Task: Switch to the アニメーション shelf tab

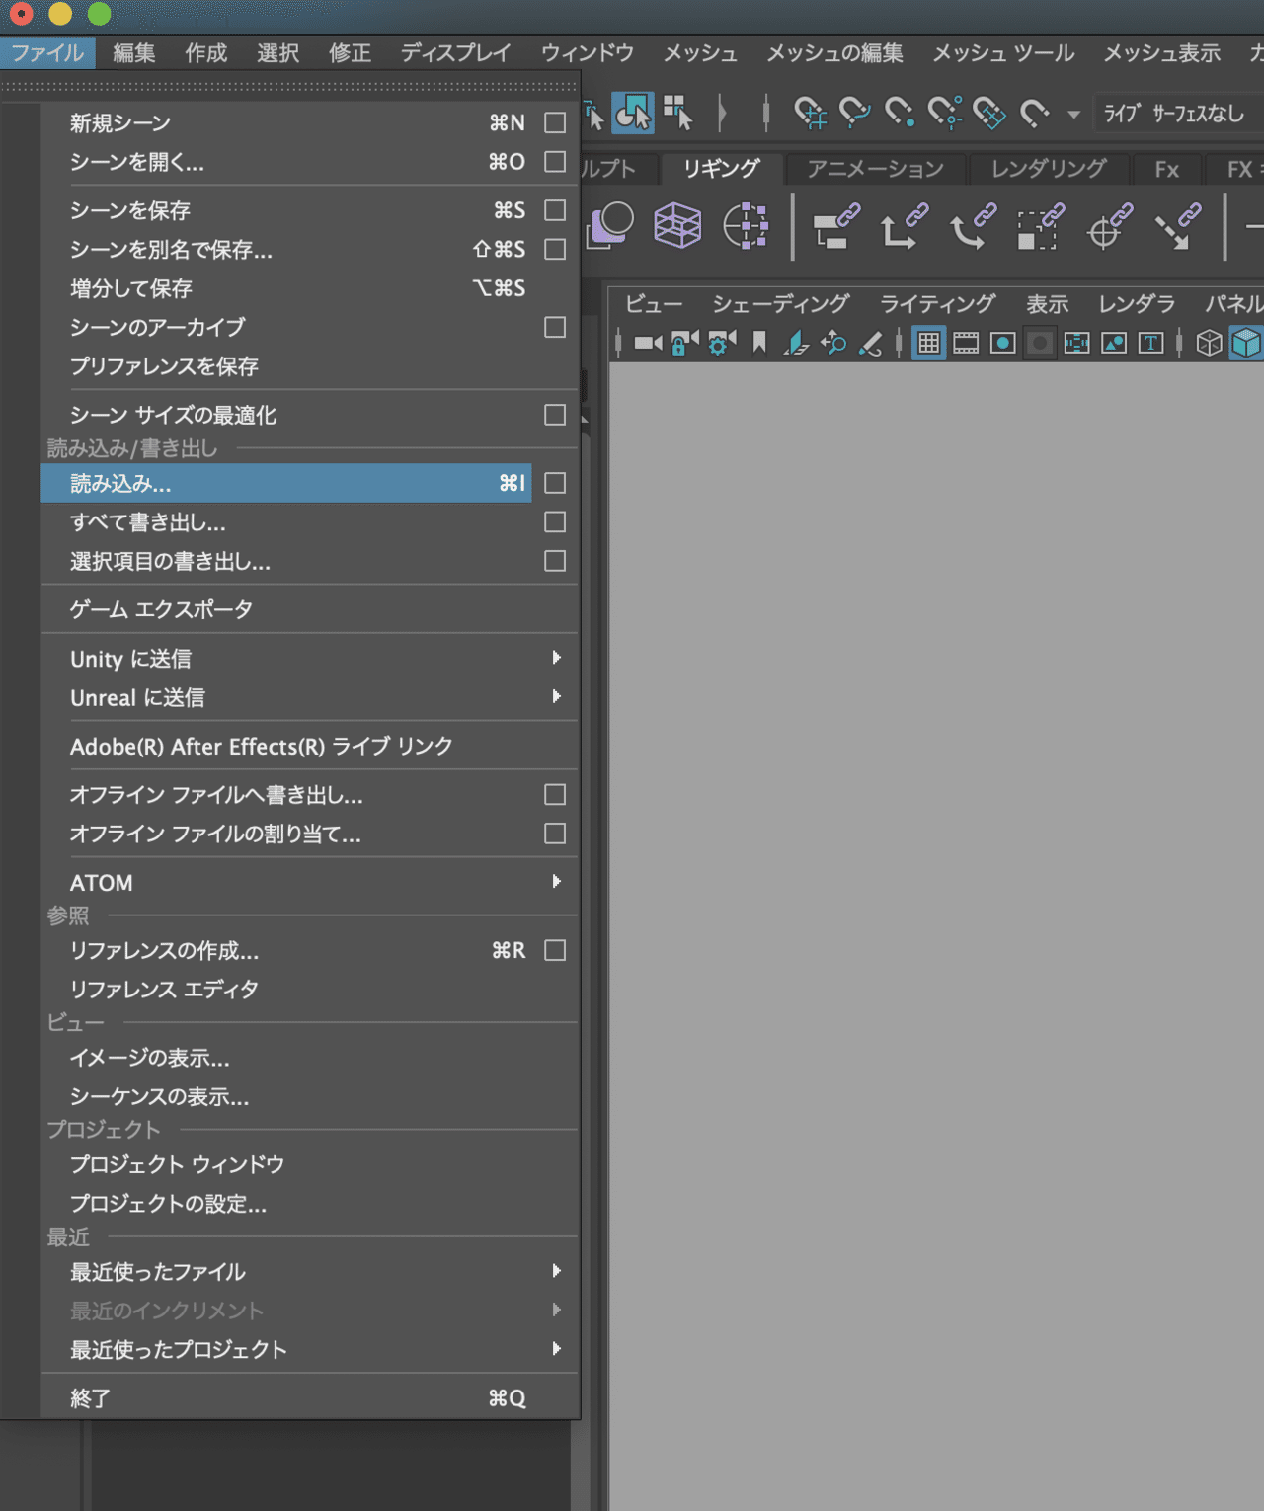Action: tap(875, 169)
